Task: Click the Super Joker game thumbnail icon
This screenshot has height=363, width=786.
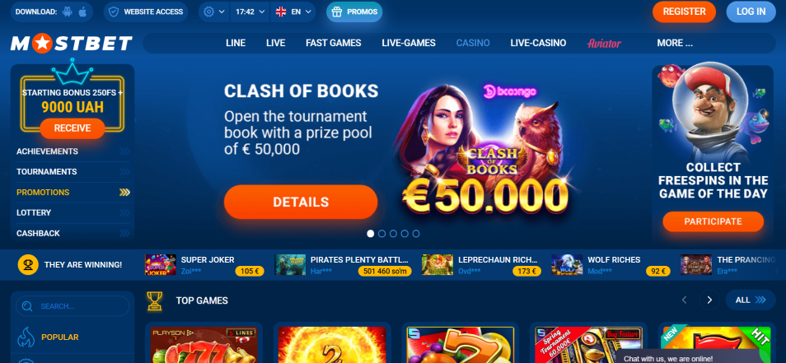Action: (161, 265)
